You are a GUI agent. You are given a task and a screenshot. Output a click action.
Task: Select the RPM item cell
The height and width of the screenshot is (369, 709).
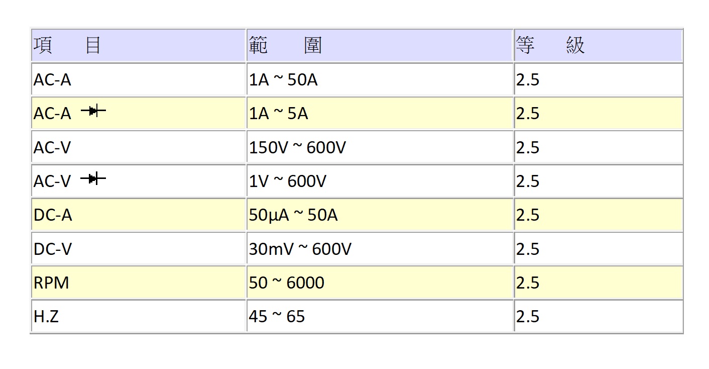coord(51,283)
